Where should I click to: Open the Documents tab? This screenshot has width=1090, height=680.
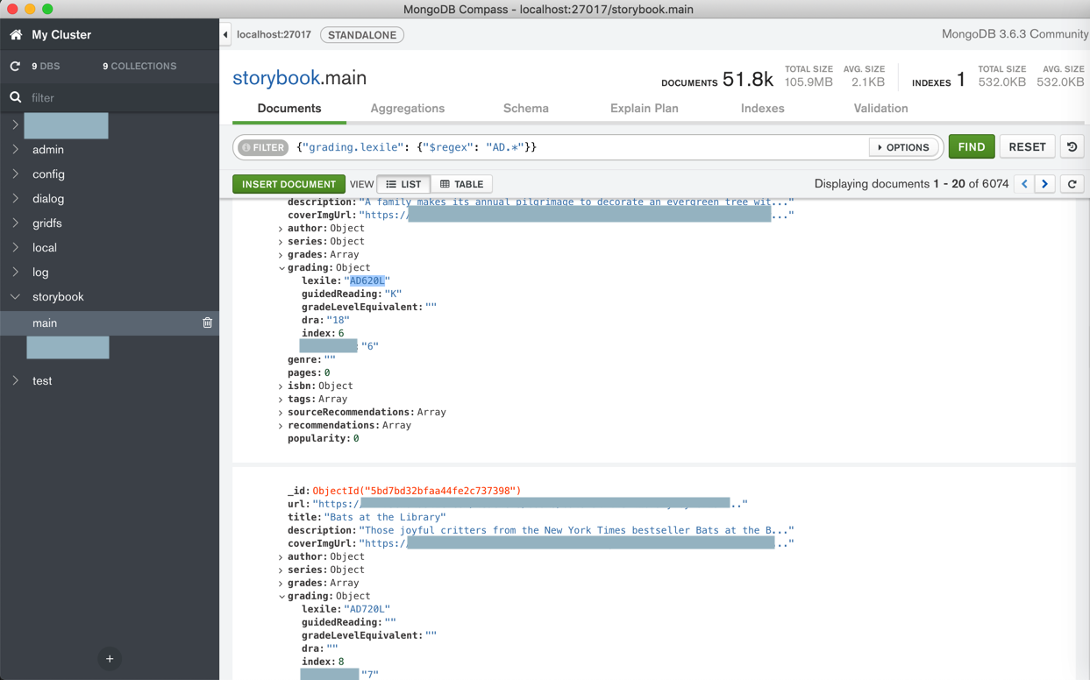pos(289,109)
